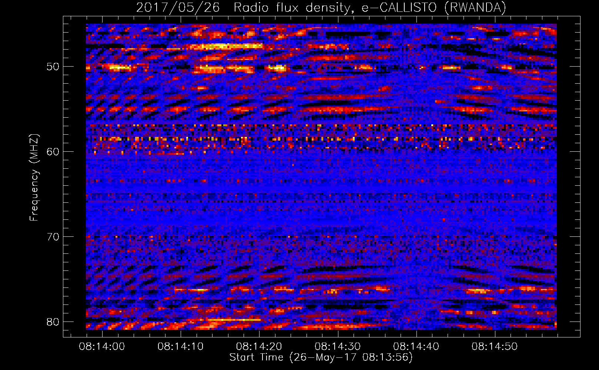
Task: Click the 08:14:20 time tick label
Action: pos(259,347)
